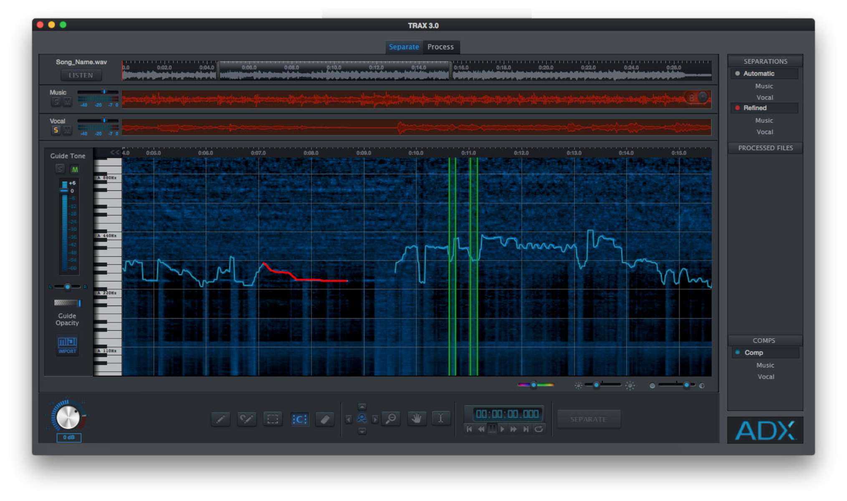Select the rectangular selection tool
The height and width of the screenshot is (501, 847).
273,419
